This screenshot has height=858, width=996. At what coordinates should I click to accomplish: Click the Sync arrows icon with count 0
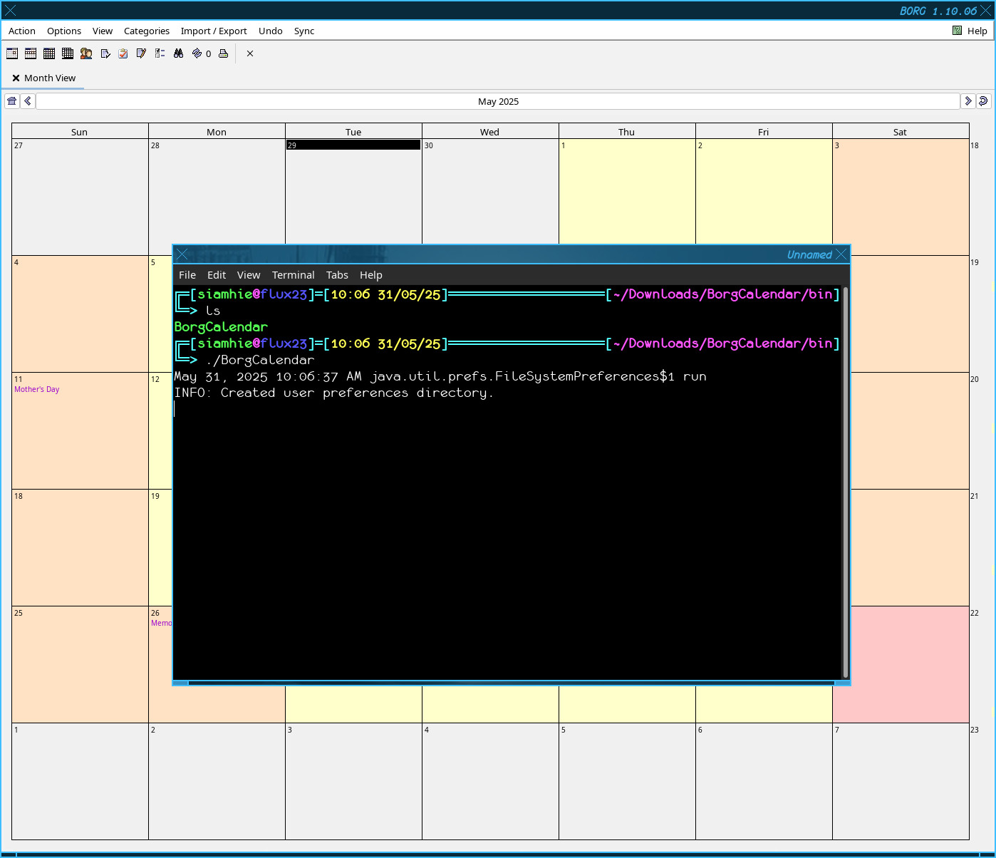202,53
